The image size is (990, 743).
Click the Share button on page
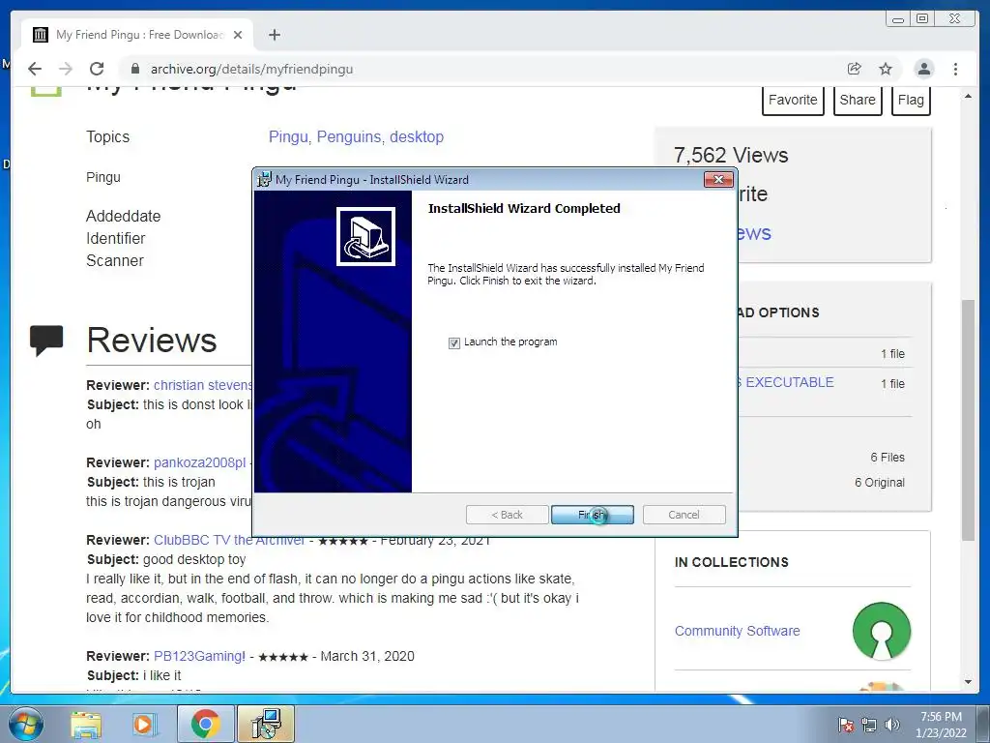point(858,100)
